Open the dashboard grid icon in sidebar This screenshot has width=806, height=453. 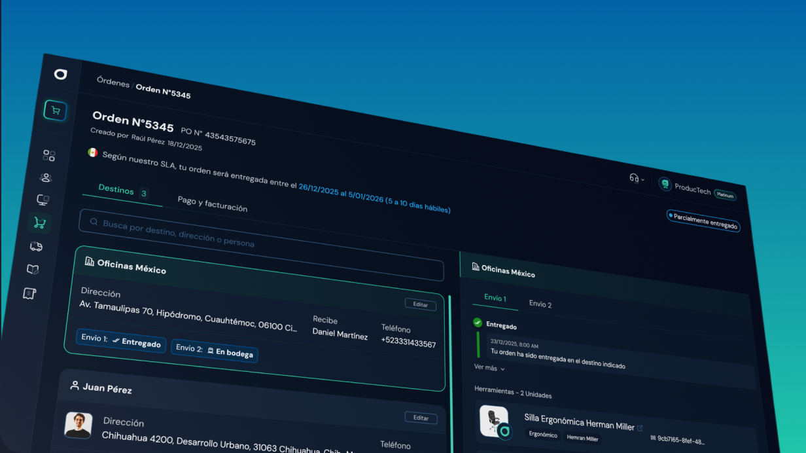pos(49,155)
